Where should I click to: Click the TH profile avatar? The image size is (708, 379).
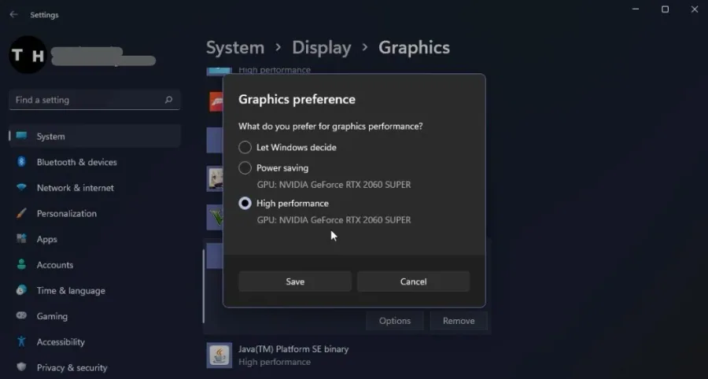point(28,55)
